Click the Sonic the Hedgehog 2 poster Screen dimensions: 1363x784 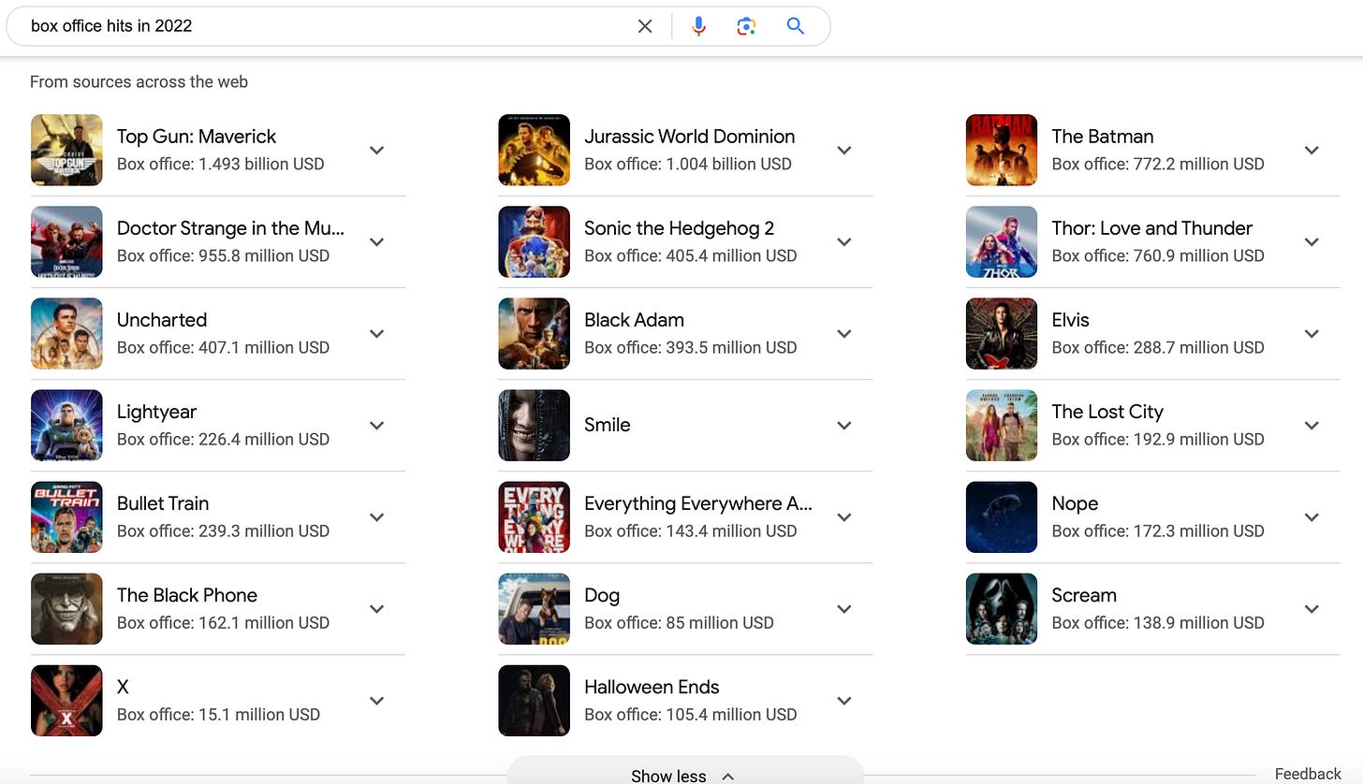(x=534, y=241)
